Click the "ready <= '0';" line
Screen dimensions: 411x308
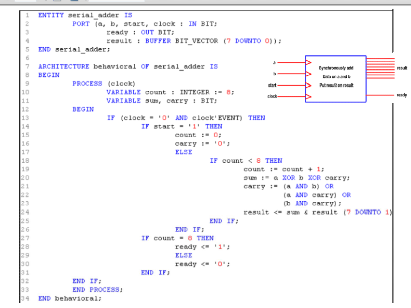pos(202,264)
